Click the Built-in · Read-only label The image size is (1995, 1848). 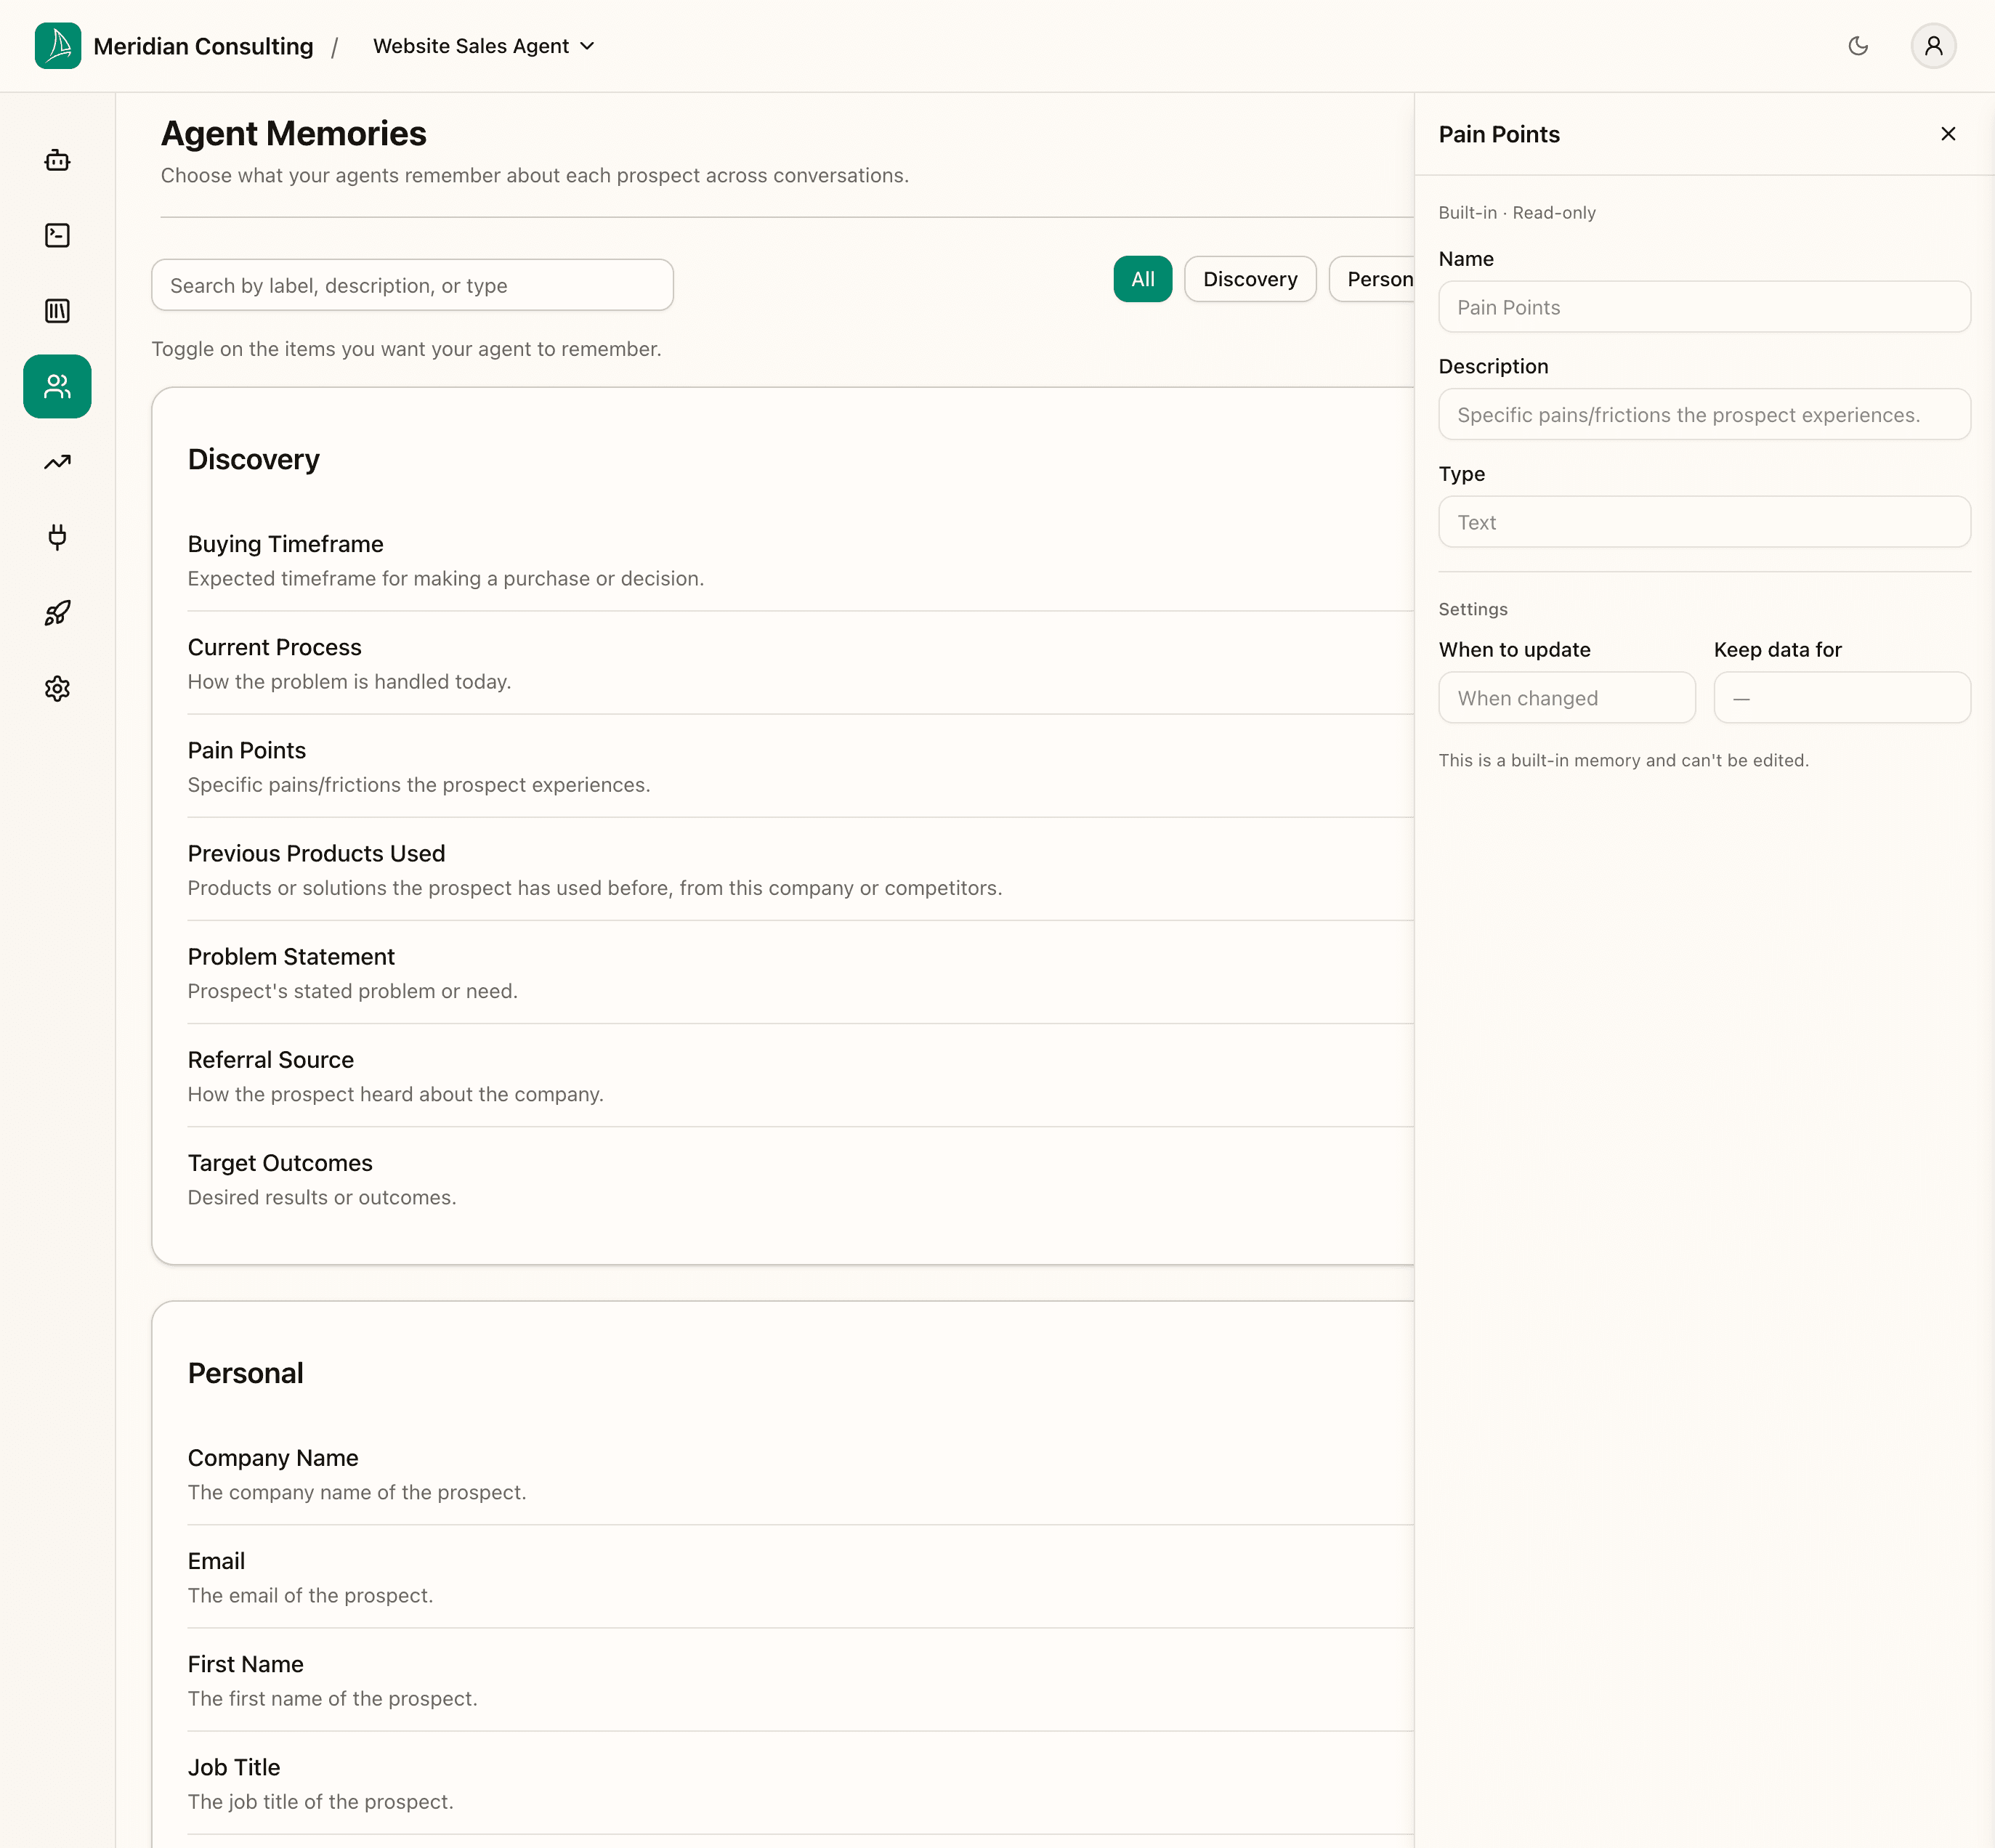(1517, 212)
